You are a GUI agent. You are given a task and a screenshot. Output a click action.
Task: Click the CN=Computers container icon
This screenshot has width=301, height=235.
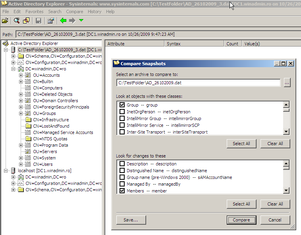28,88
